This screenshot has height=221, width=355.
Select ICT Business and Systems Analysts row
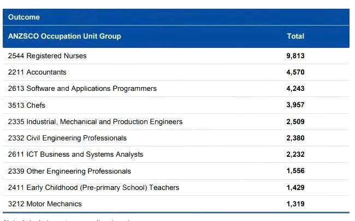[x=176, y=155]
